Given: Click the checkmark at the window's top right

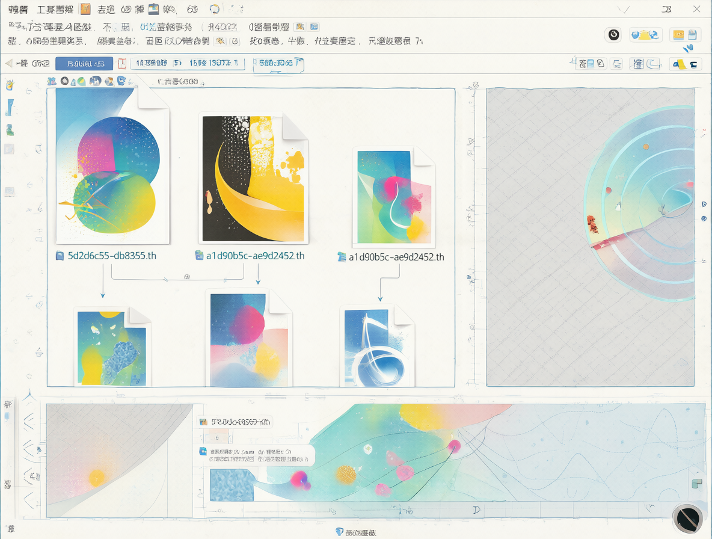Looking at the screenshot, I should (624, 9).
